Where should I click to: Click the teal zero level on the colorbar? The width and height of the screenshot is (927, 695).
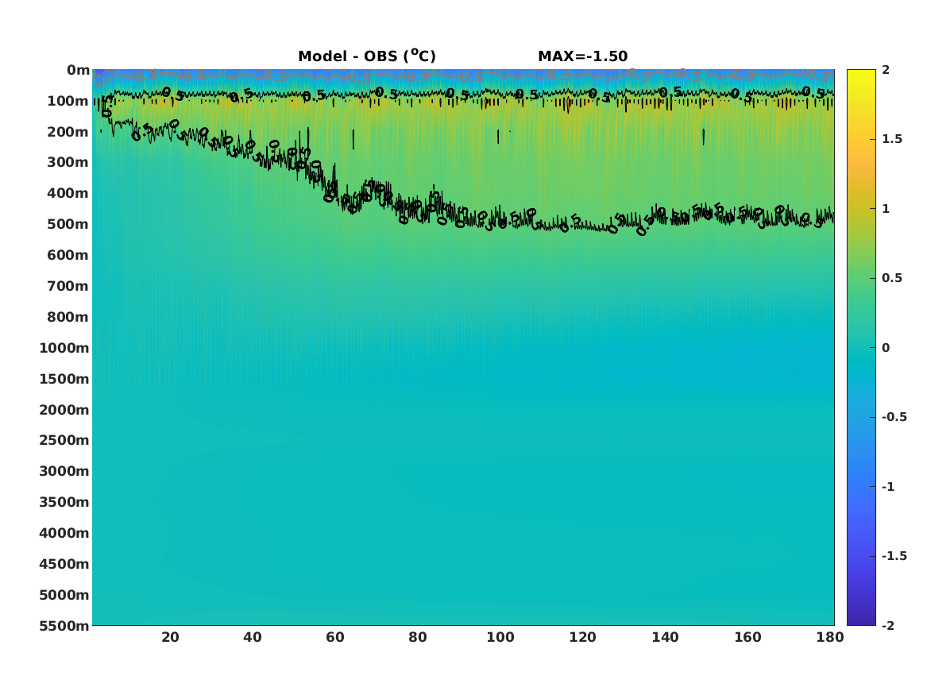point(861,348)
